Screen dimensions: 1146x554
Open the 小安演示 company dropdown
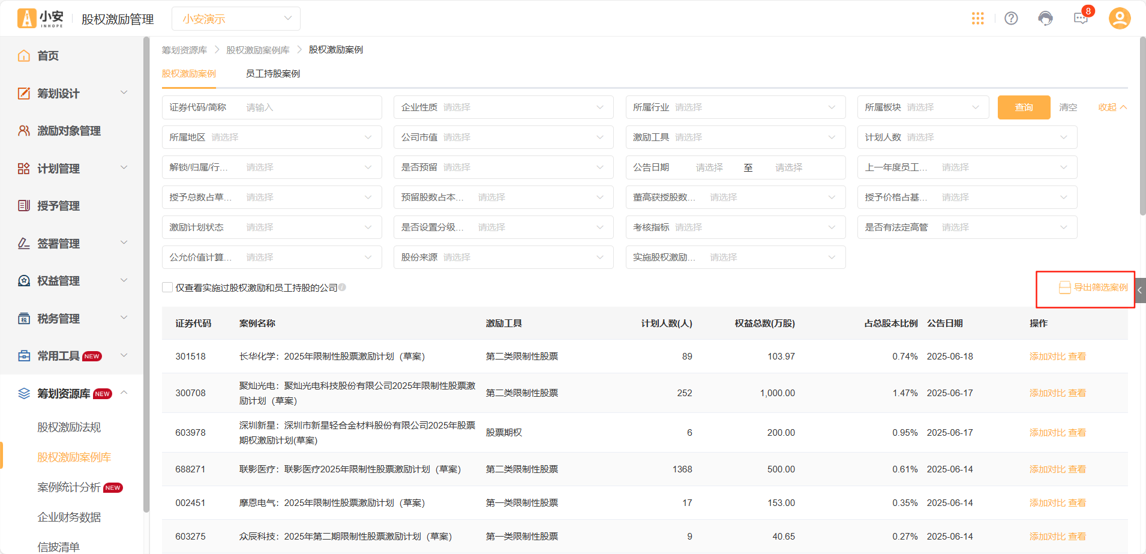(236, 19)
